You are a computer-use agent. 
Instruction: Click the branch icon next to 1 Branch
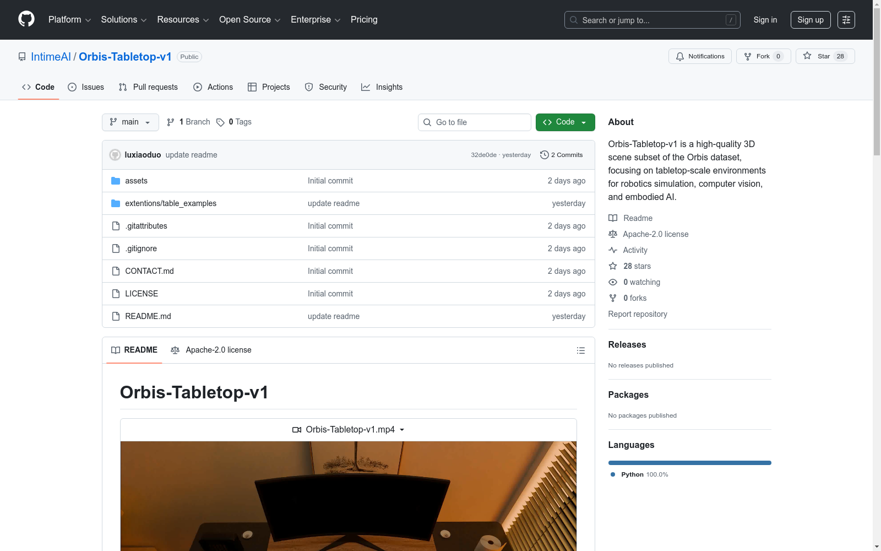click(x=171, y=122)
